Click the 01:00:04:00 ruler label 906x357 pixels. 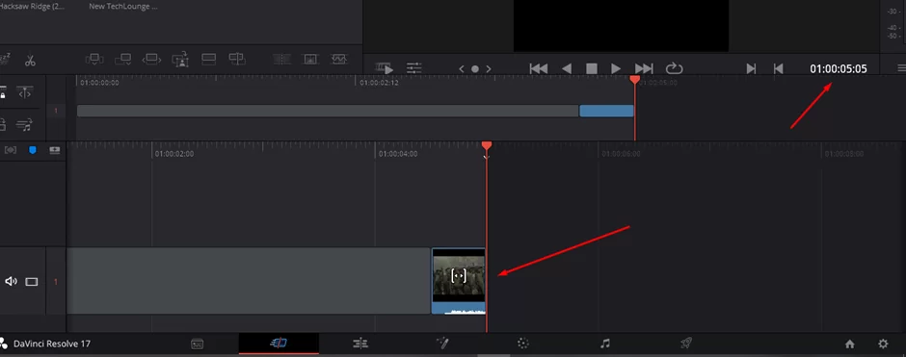[x=397, y=154]
